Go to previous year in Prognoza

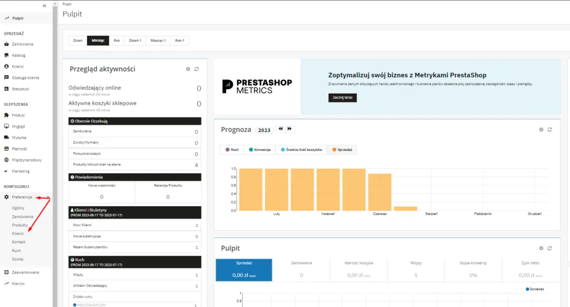coord(281,129)
